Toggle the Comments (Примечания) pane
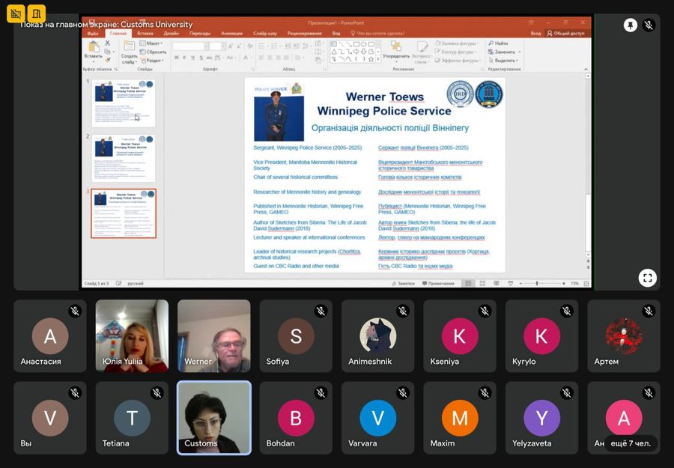 [x=438, y=283]
